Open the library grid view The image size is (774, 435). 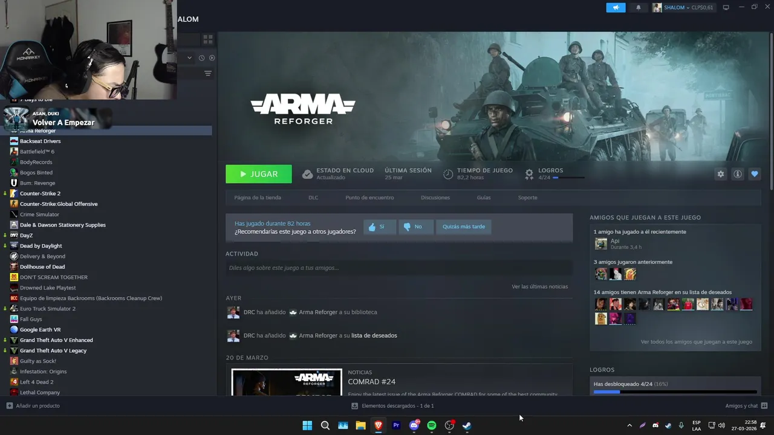pos(208,39)
